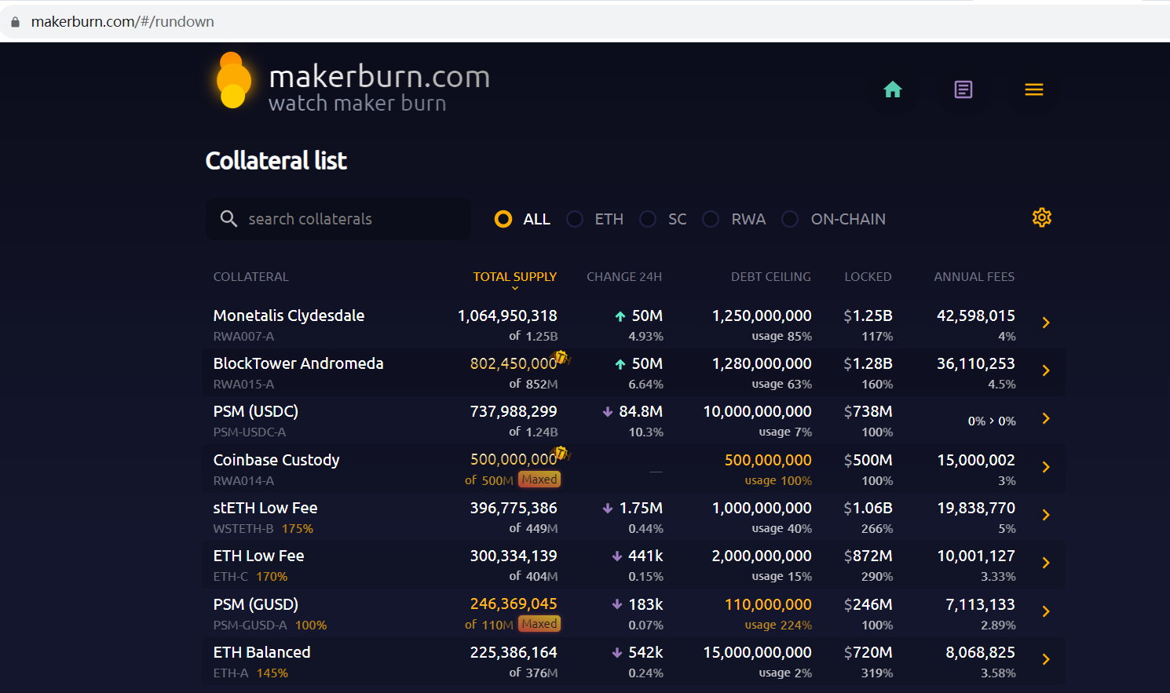Click the lock icon in address bar
This screenshot has width=1170, height=693.
coord(15,22)
